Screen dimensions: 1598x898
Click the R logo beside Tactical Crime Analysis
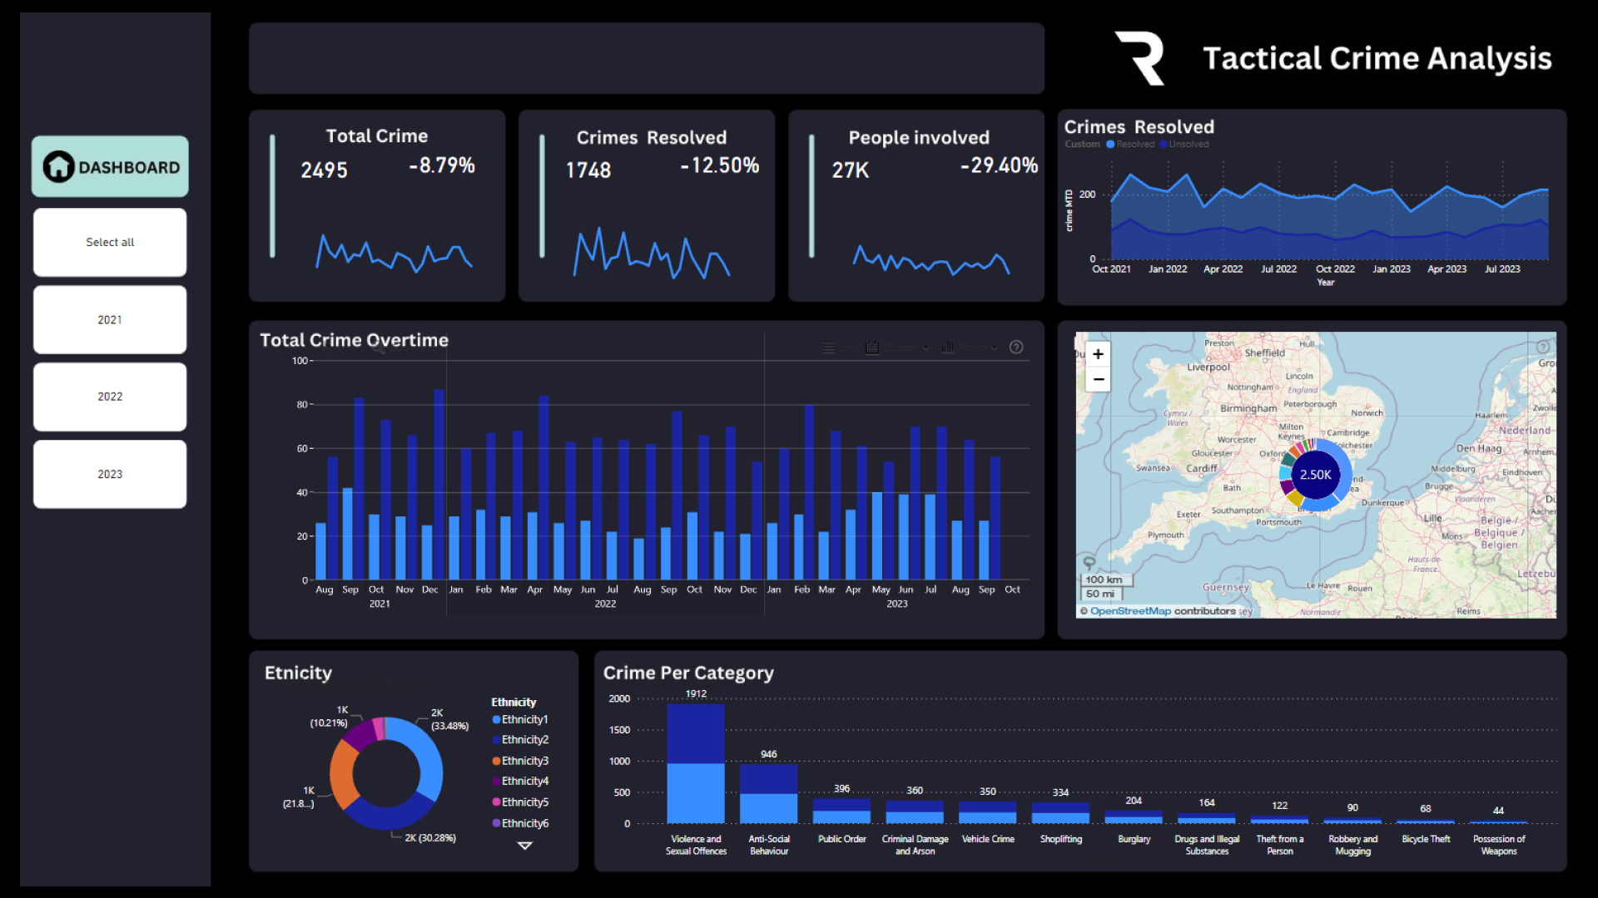[1140, 58]
